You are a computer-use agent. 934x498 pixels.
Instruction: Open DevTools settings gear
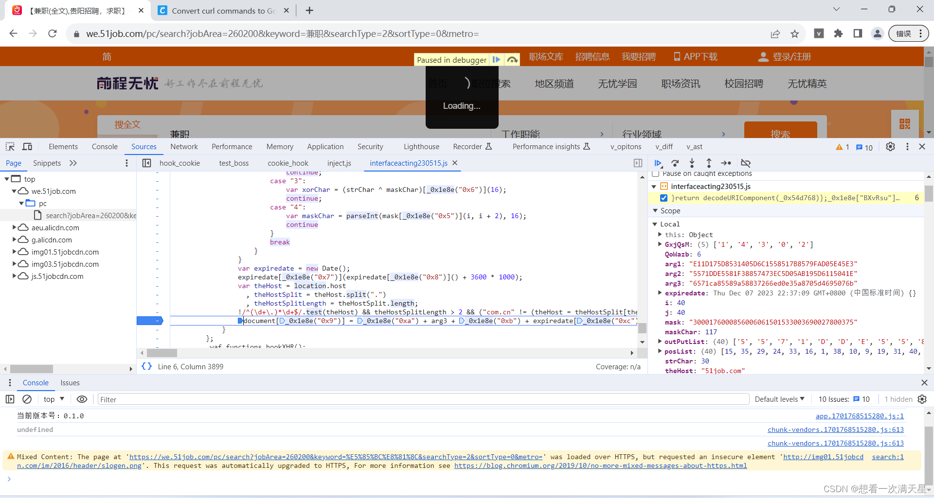(x=890, y=147)
